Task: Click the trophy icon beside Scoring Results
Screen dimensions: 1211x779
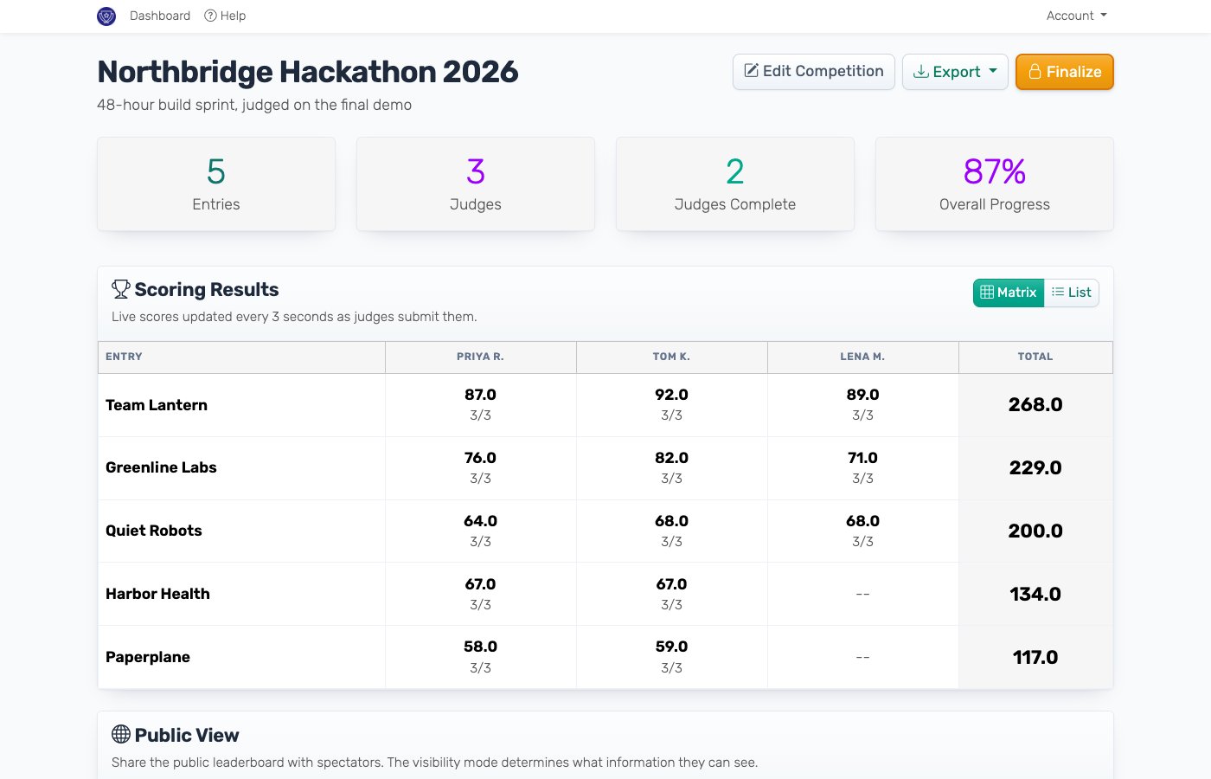Action: coord(121,289)
